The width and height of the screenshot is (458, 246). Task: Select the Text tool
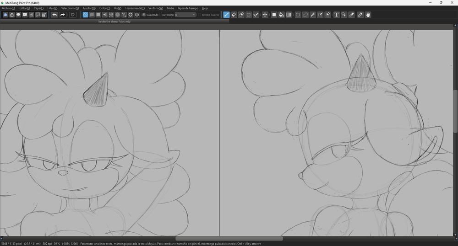[336, 15]
